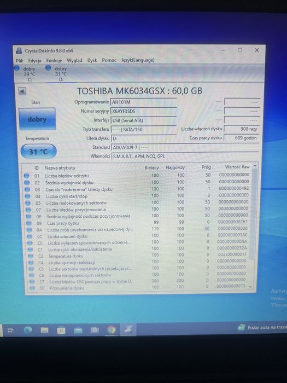
Task: Click the Próg column header
Action: click(206, 167)
